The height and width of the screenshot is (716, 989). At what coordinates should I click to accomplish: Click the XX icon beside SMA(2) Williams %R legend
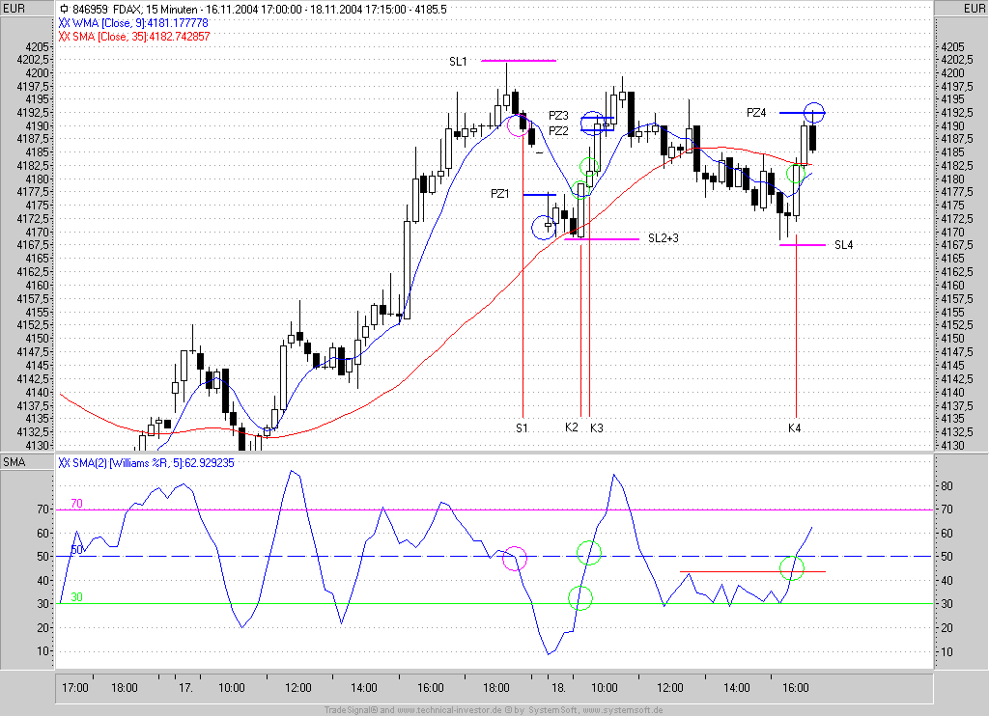pos(65,463)
